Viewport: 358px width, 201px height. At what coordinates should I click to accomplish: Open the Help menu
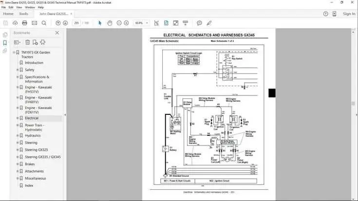pos(40,7)
